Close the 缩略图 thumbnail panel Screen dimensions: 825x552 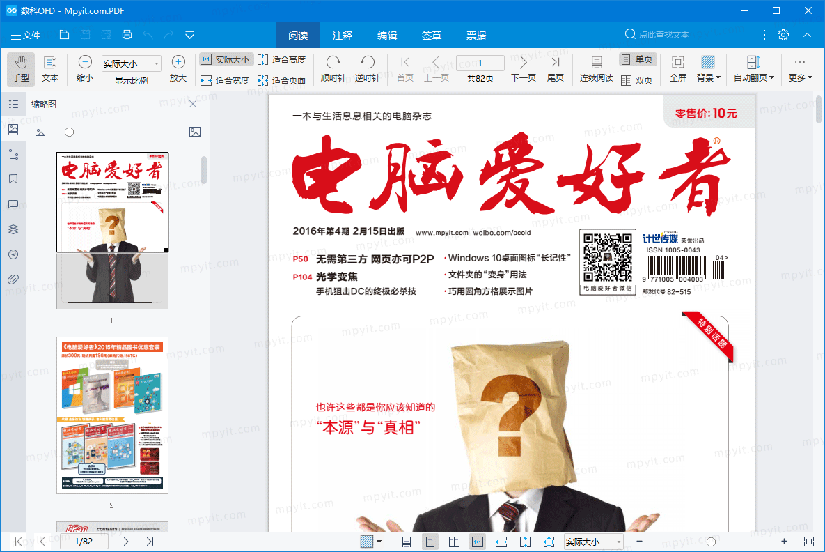(x=193, y=104)
